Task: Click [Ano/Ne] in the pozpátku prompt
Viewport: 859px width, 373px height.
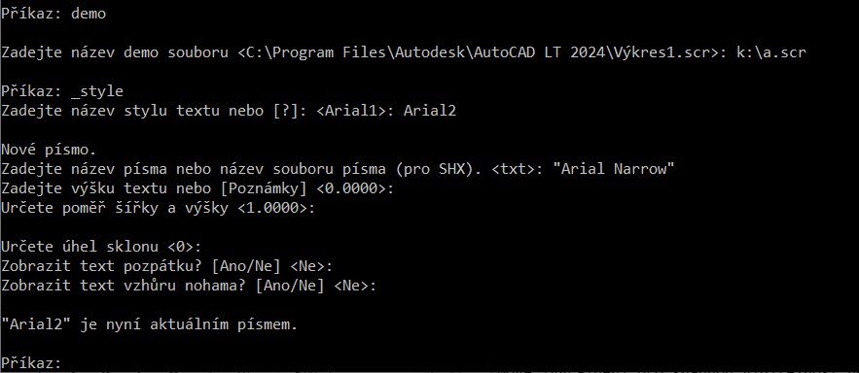Action: click(x=246, y=266)
